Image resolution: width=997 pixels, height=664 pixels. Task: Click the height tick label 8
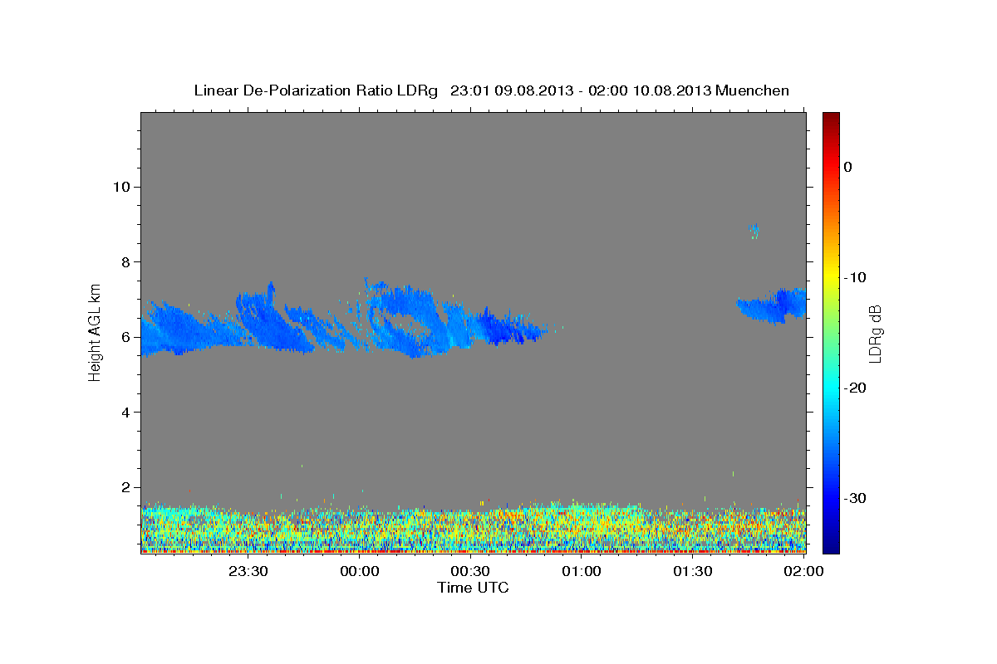[x=125, y=261]
